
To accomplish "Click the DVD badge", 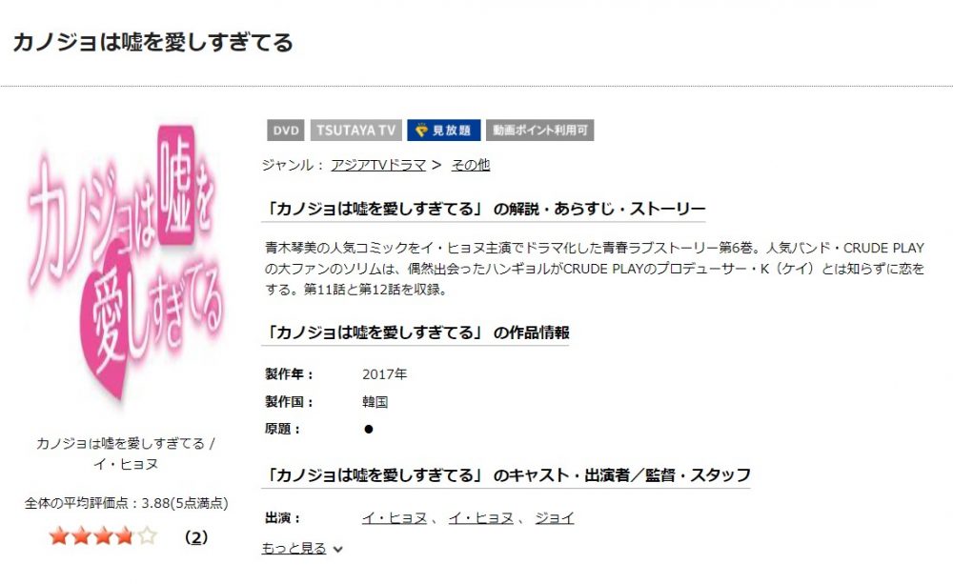I will click(286, 131).
